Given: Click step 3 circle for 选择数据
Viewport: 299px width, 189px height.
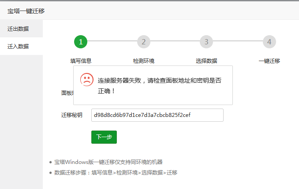Looking at the screenshot, I should 206,42.
